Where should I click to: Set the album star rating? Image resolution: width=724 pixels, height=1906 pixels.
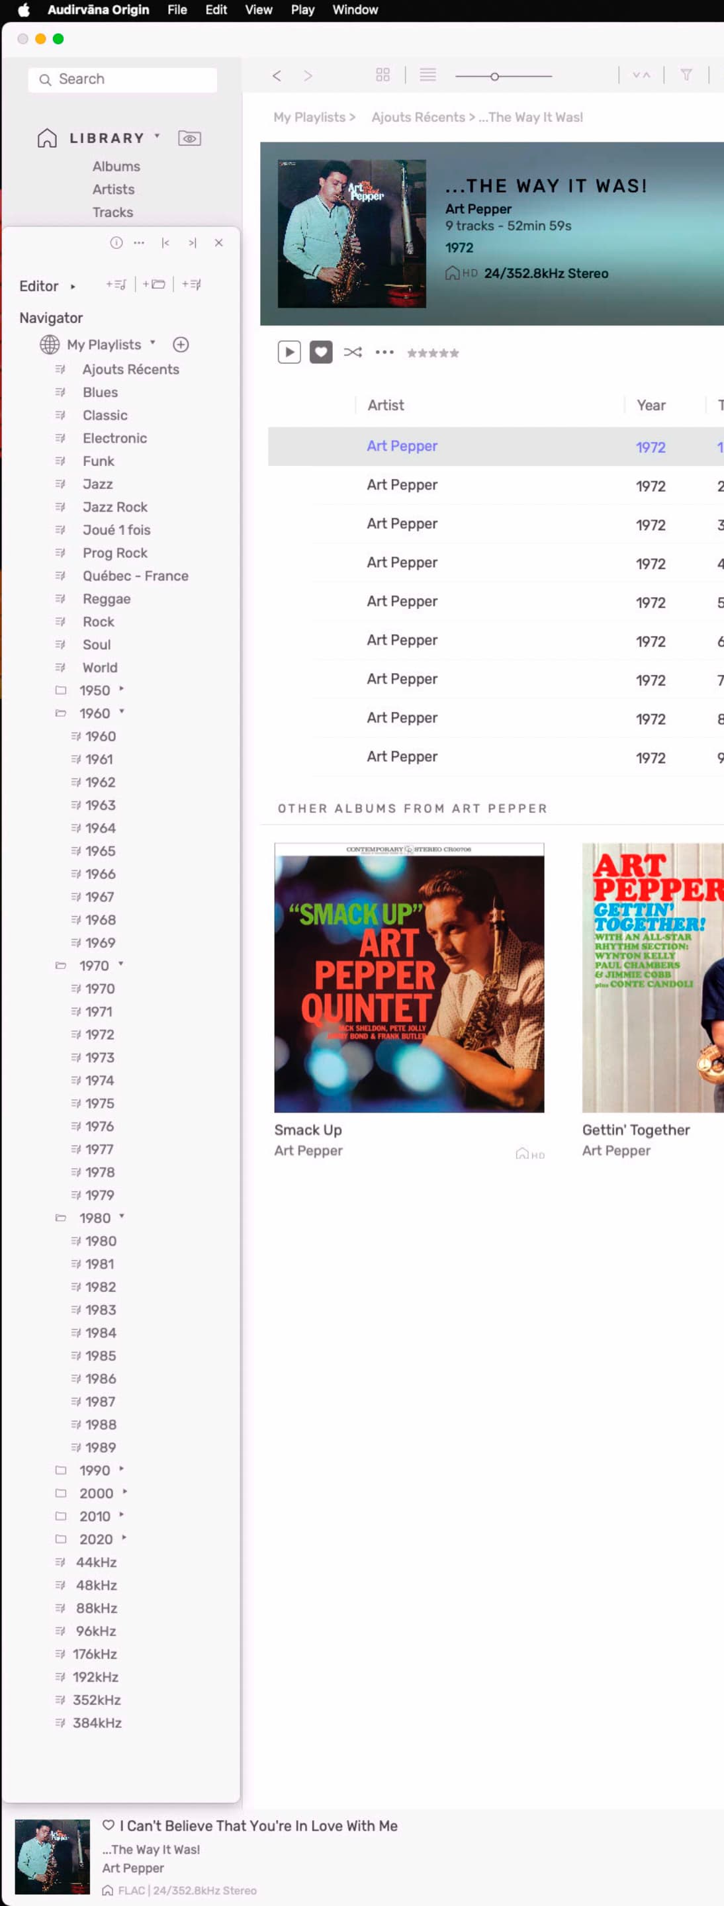(433, 353)
